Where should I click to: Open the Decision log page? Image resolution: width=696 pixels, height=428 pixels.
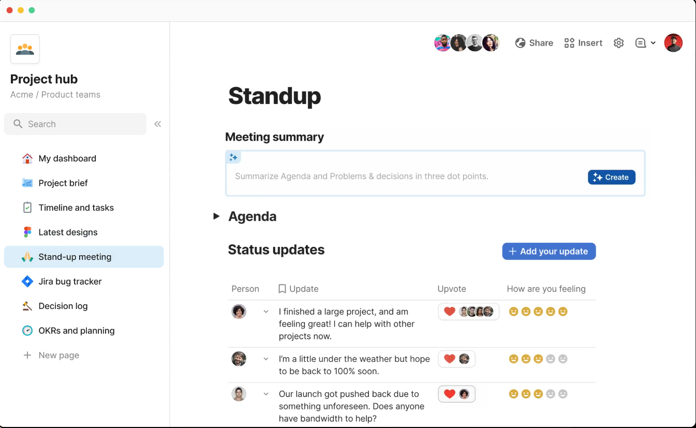tap(63, 306)
